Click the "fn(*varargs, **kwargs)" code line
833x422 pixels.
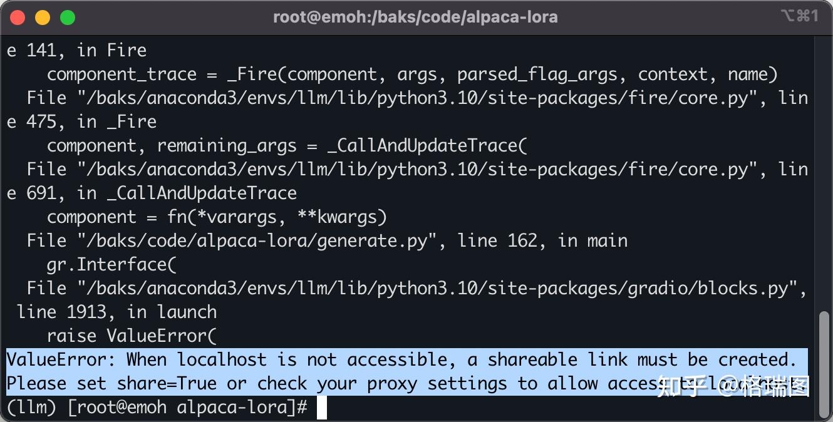click(276, 217)
